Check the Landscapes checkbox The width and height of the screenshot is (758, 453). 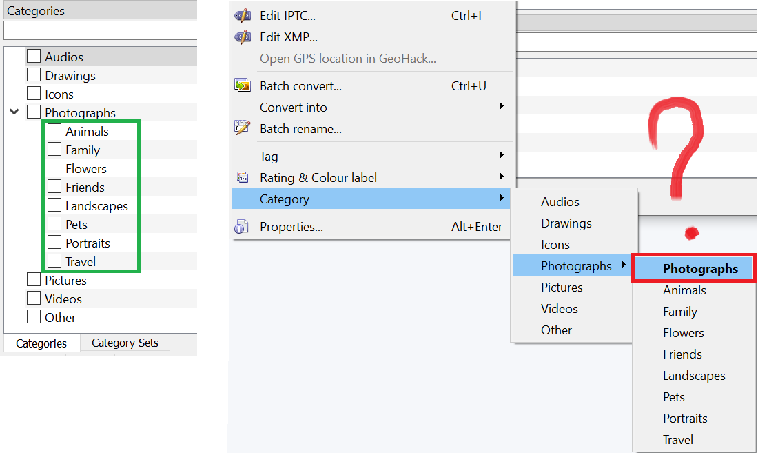[54, 205]
